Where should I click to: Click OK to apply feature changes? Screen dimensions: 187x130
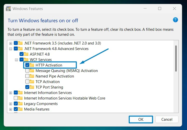pyautogui.click(x=141, y=119)
